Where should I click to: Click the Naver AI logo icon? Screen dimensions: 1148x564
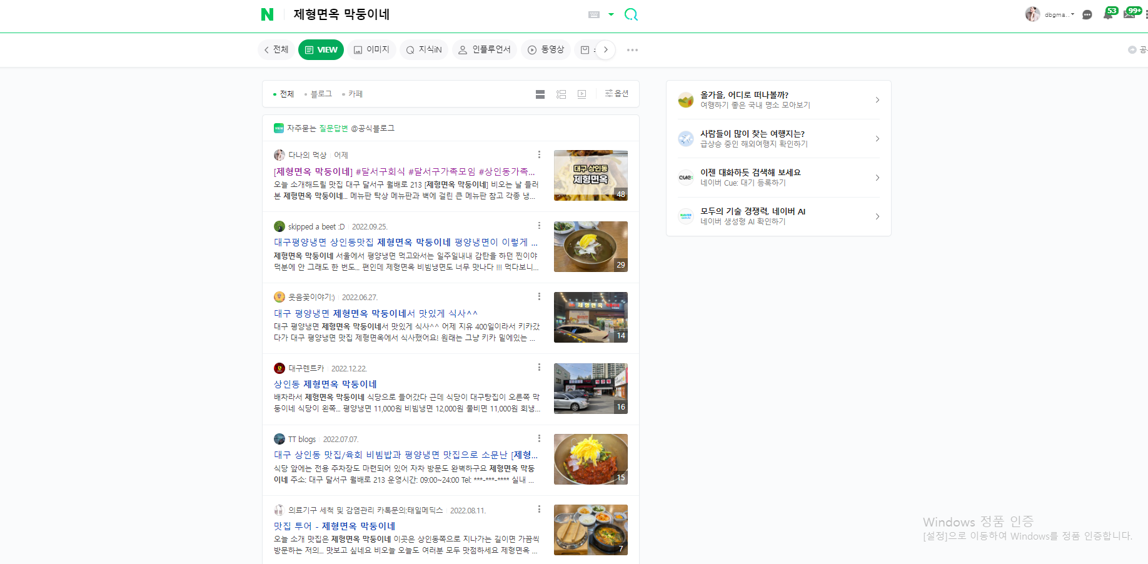(x=686, y=216)
